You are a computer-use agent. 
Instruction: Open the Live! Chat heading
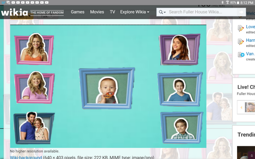(246, 87)
